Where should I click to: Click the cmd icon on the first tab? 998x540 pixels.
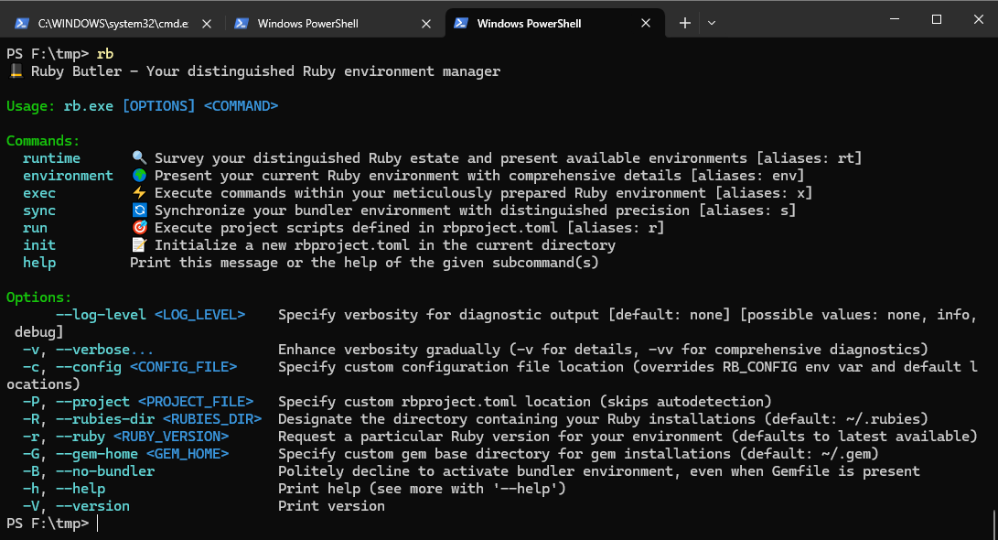pos(21,23)
